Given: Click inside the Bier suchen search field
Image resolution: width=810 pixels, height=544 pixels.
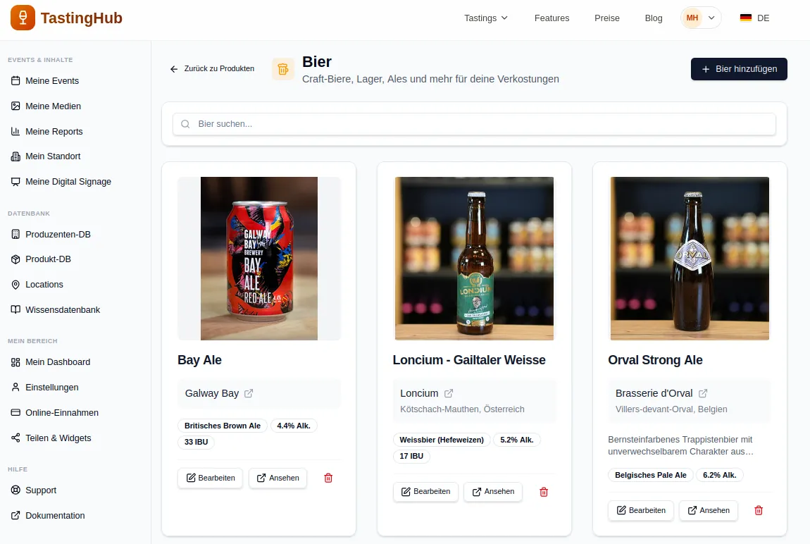Looking at the screenshot, I should point(474,124).
